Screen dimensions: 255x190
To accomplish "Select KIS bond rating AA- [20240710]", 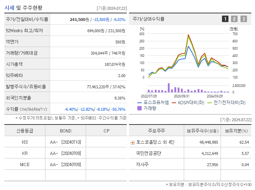I will pos(65,142).
